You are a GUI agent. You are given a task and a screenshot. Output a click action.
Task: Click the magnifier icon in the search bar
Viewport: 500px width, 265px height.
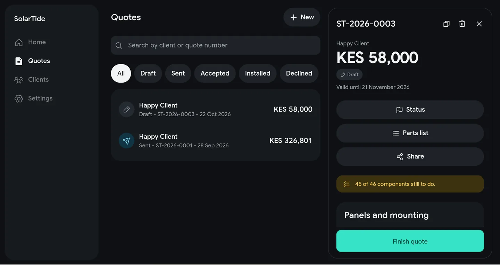[x=119, y=45]
